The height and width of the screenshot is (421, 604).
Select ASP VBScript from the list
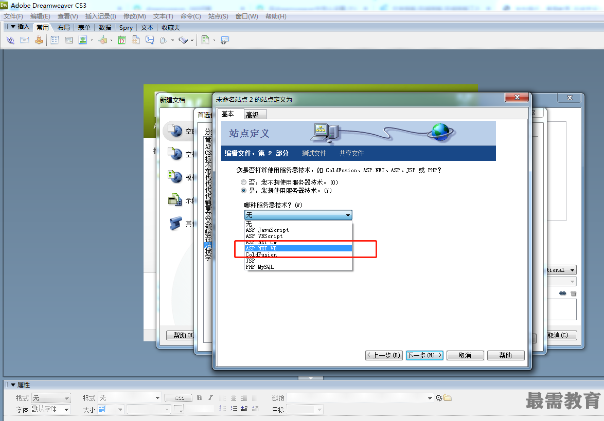[x=298, y=236]
